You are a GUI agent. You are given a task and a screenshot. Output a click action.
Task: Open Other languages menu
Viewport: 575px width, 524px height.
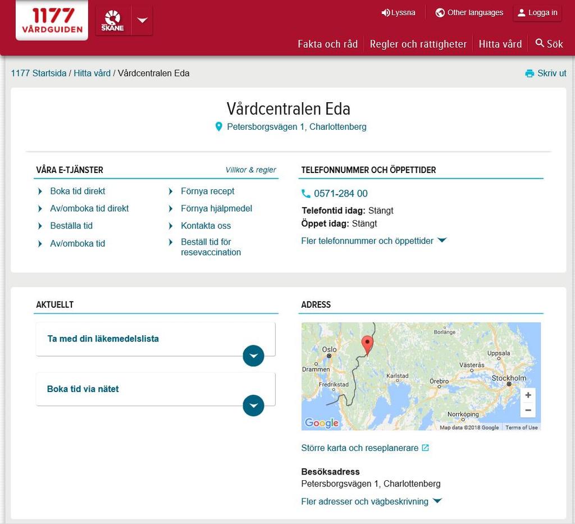pos(469,13)
